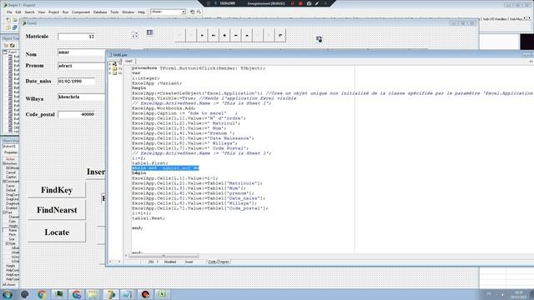Select the DataSource component icon on Form1
Viewport: 534px width, 300px height.
pyautogui.click(x=134, y=35)
